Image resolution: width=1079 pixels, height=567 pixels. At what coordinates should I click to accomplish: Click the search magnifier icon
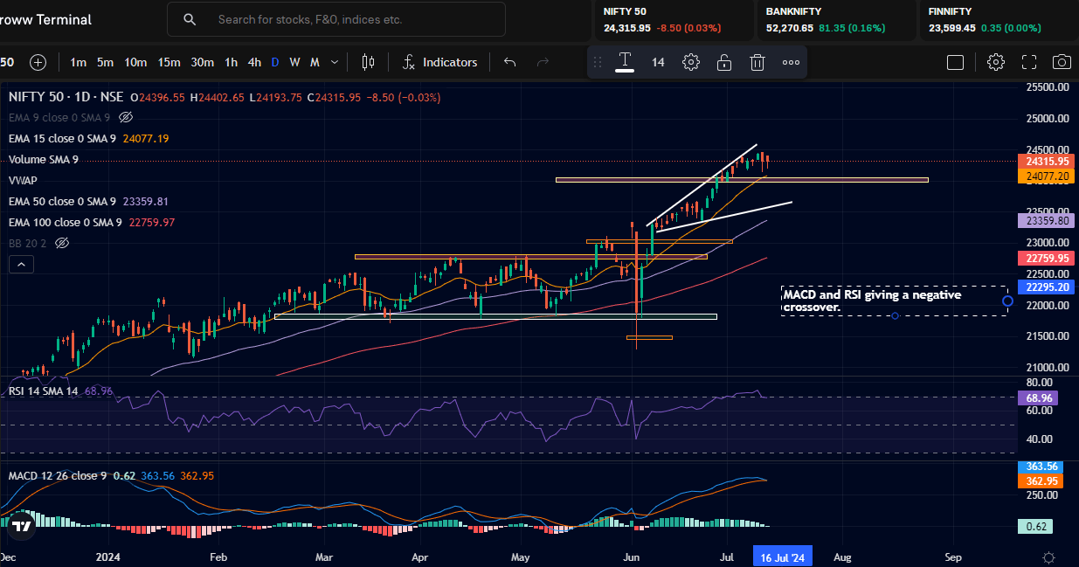(x=190, y=19)
